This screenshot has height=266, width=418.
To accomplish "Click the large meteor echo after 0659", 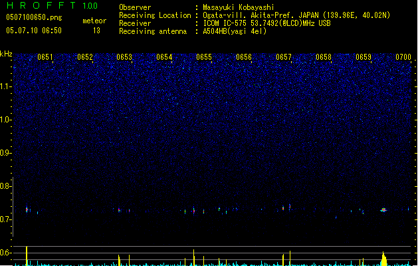I will pos(383,210).
